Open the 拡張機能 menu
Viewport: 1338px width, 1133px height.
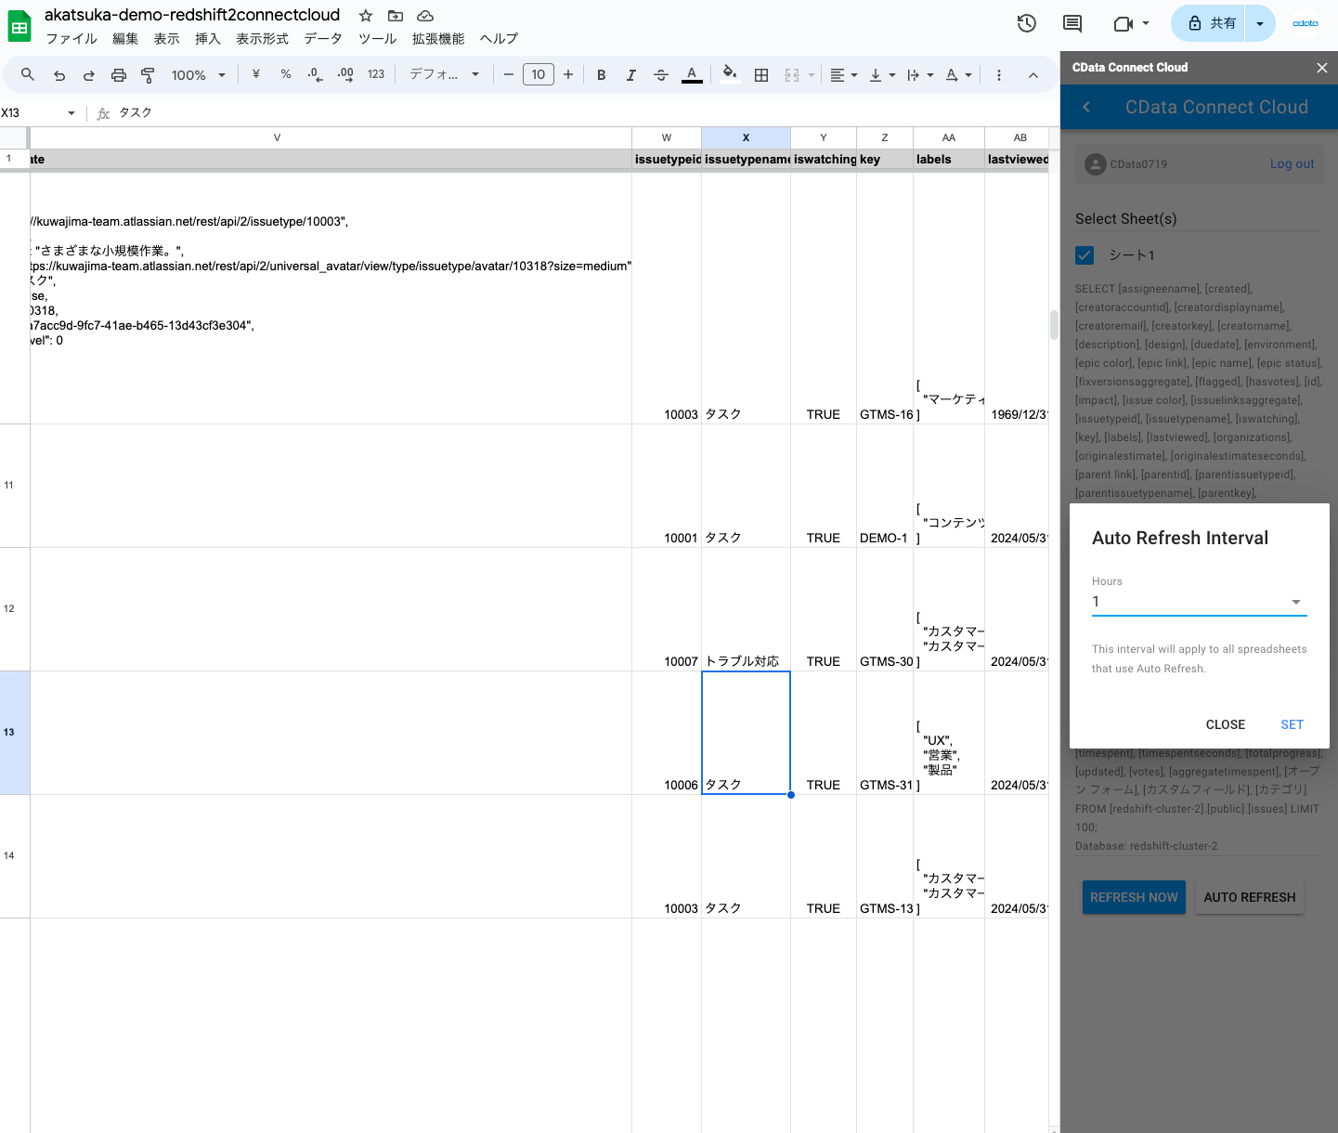(438, 39)
